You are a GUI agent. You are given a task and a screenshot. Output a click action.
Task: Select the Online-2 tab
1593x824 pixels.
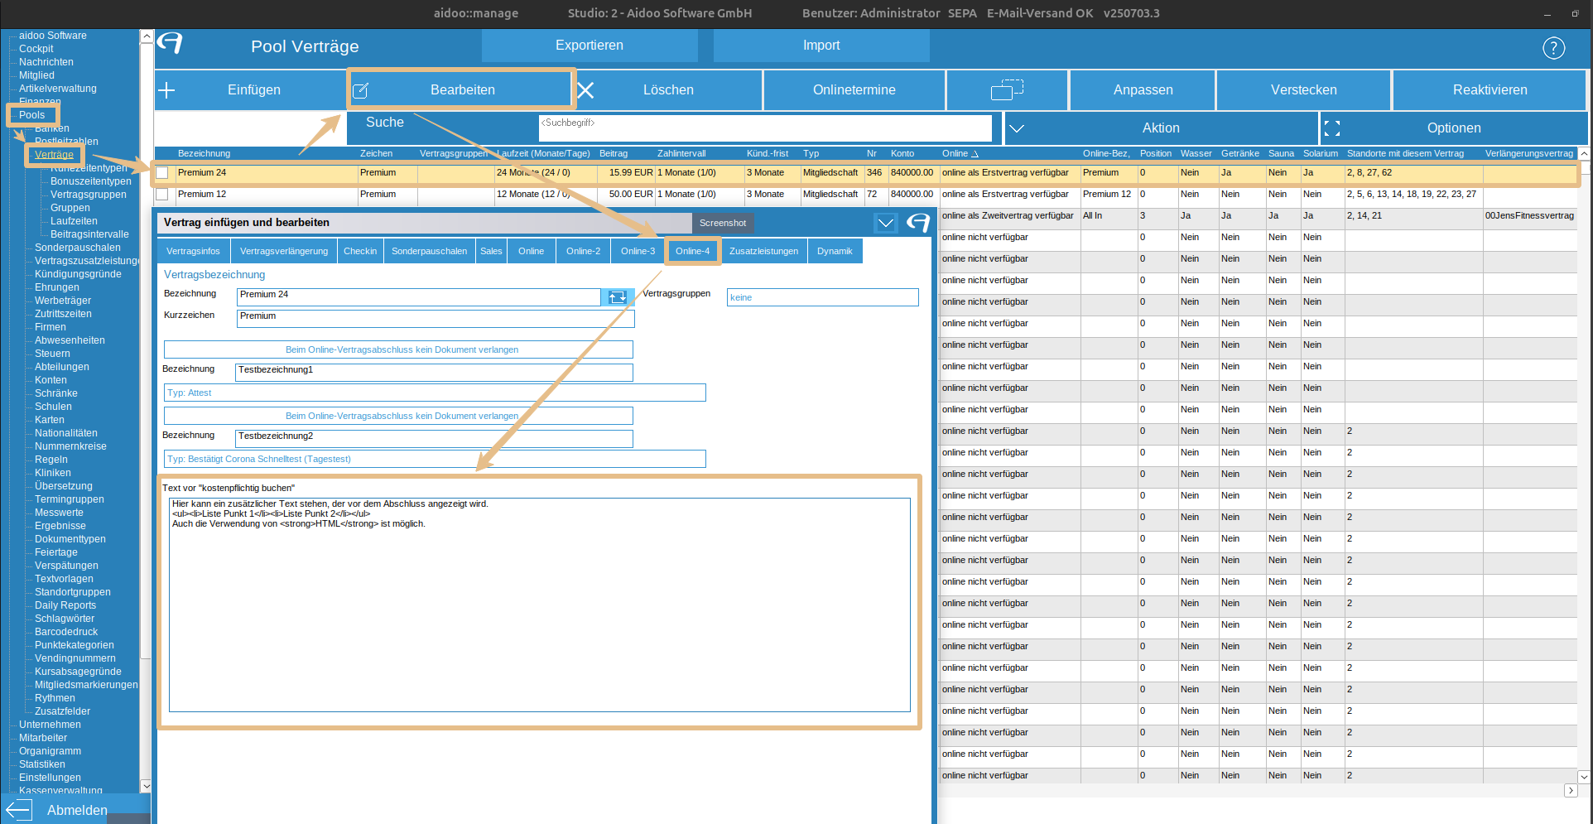583,251
